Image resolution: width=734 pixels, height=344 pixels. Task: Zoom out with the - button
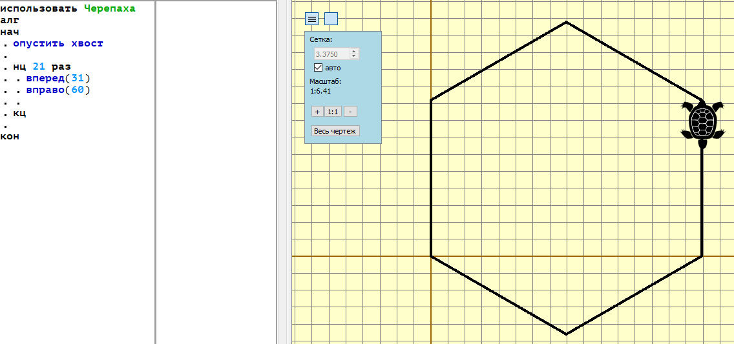pyautogui.click(x=351, y=112)
